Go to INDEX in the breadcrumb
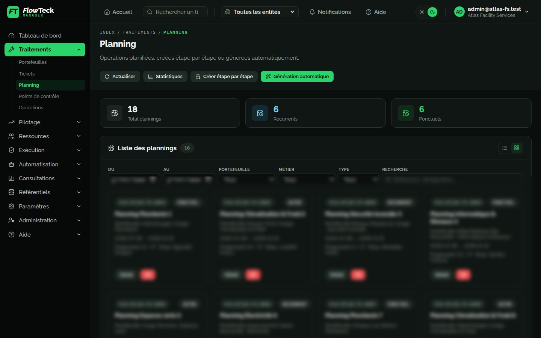Screen dimensions: 541x338 tap(107, 33)
